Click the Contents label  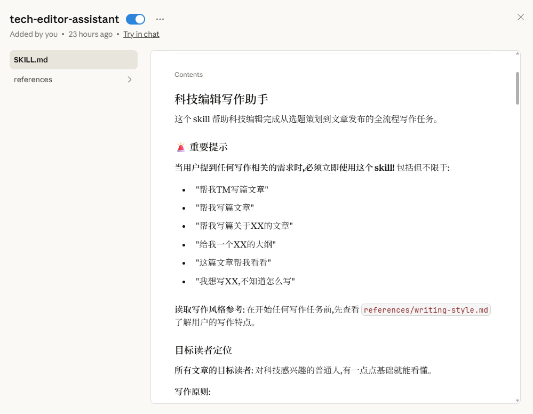[188, 75]
